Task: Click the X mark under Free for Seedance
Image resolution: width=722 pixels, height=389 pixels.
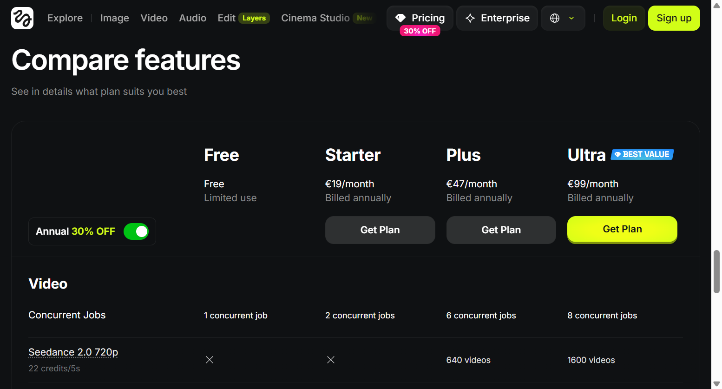Action: click(x=210, y=360)
